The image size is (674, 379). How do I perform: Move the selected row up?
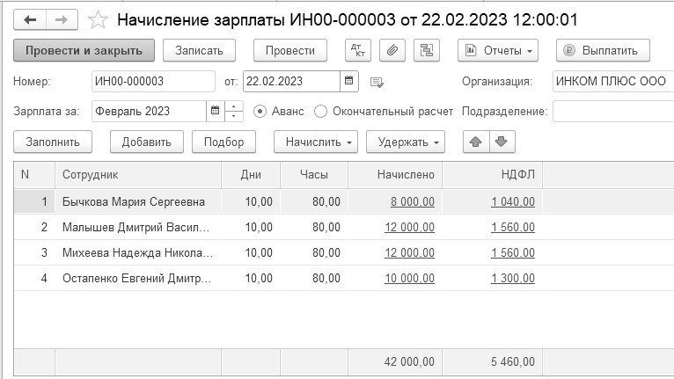(476, 141)
